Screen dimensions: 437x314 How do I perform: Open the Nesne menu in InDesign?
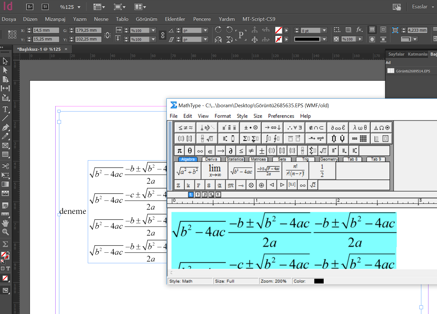(101, 19)
